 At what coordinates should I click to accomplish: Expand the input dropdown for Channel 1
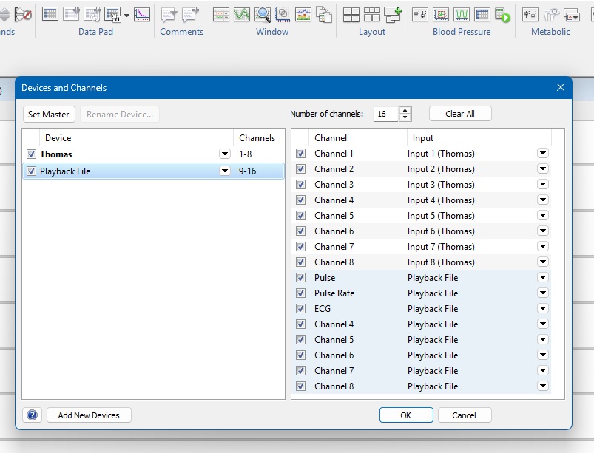543,154
